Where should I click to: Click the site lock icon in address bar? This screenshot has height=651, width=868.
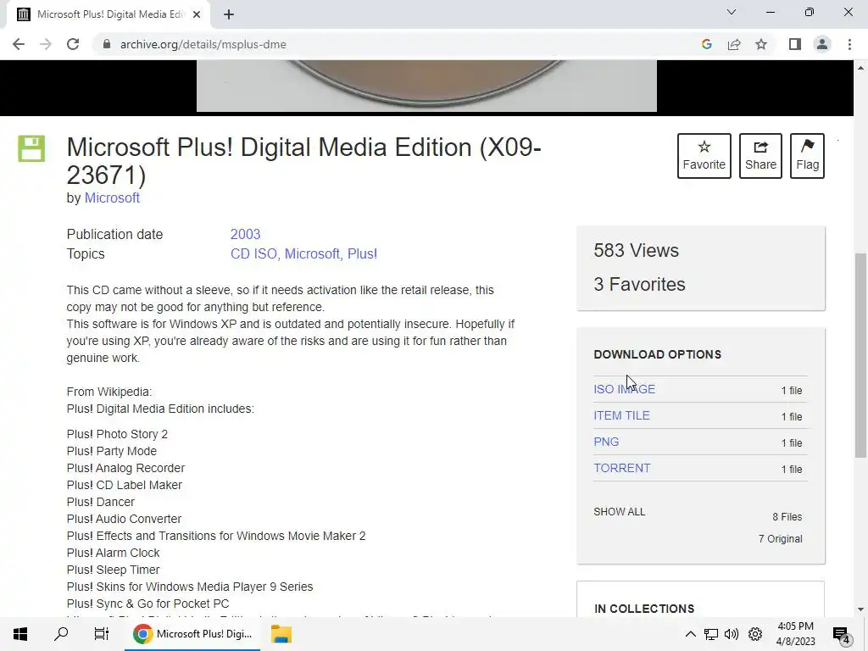click(x=107, y=44)
